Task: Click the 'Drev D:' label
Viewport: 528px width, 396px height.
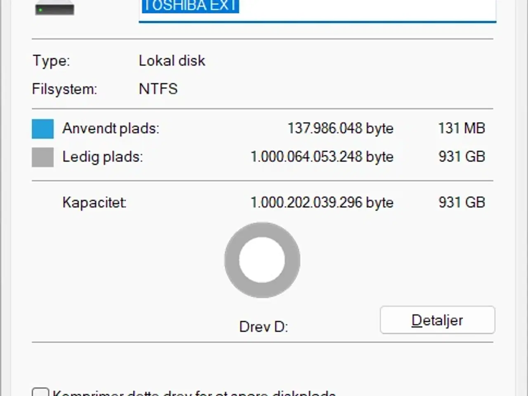Action: [x=264, y=327]
